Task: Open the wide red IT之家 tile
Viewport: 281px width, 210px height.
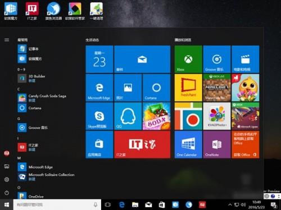Action: 142,144
